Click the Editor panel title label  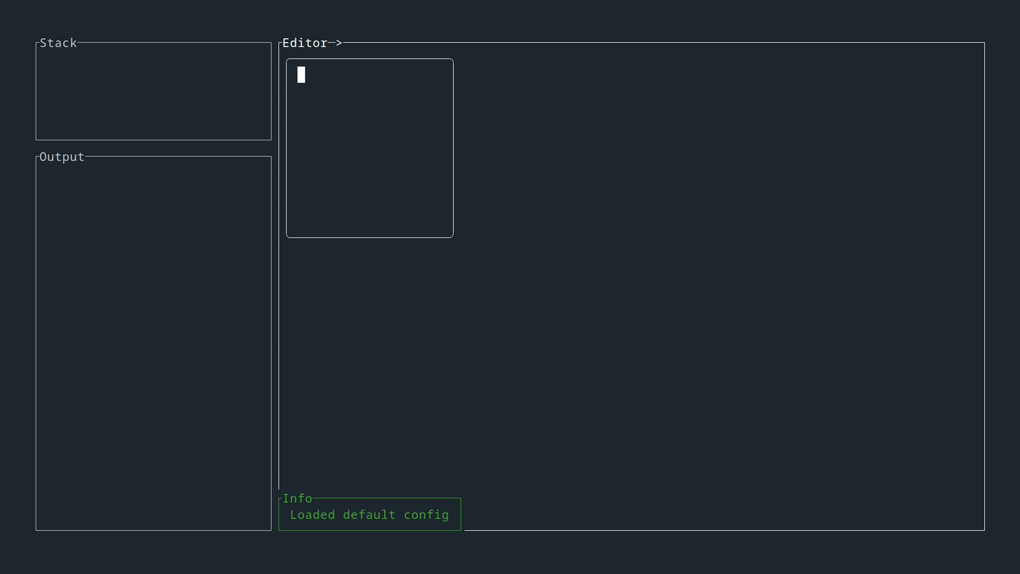(304, 43)
